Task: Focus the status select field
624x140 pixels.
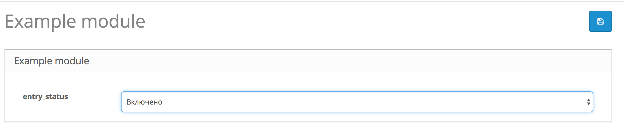Action: tap(357, 102)
